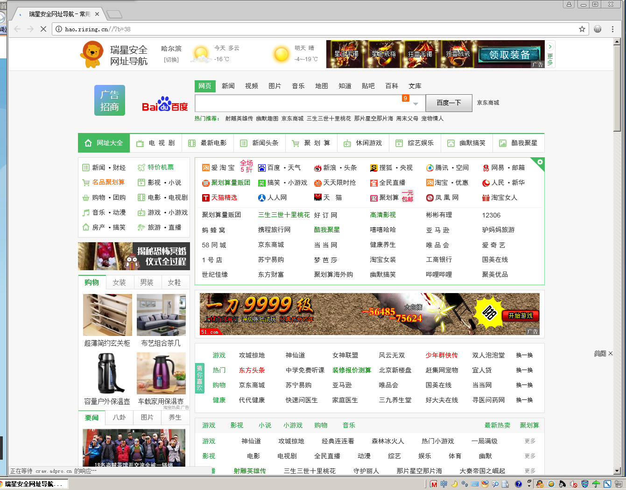626x490 pixels.
Task: Switch to the 女装 shopping tab
Action: click(119, 282)
